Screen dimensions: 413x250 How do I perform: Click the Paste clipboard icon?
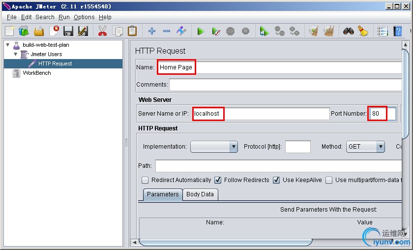coord(132,31)
